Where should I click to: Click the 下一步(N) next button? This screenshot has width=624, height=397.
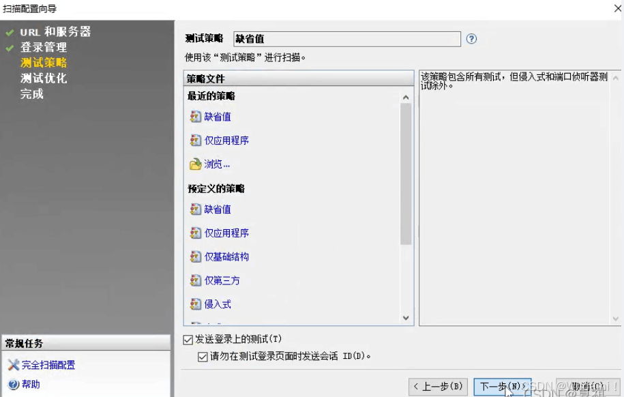pyautogui.click(x=502, y=386)
